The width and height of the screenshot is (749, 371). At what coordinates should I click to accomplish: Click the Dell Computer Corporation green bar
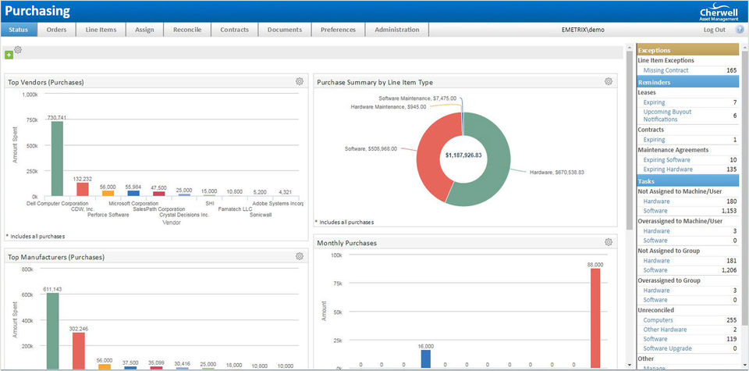click(57, 159)
